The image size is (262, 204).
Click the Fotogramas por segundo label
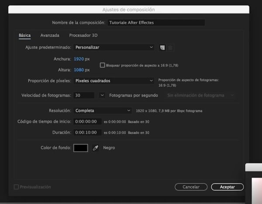(x=134, y=95)
